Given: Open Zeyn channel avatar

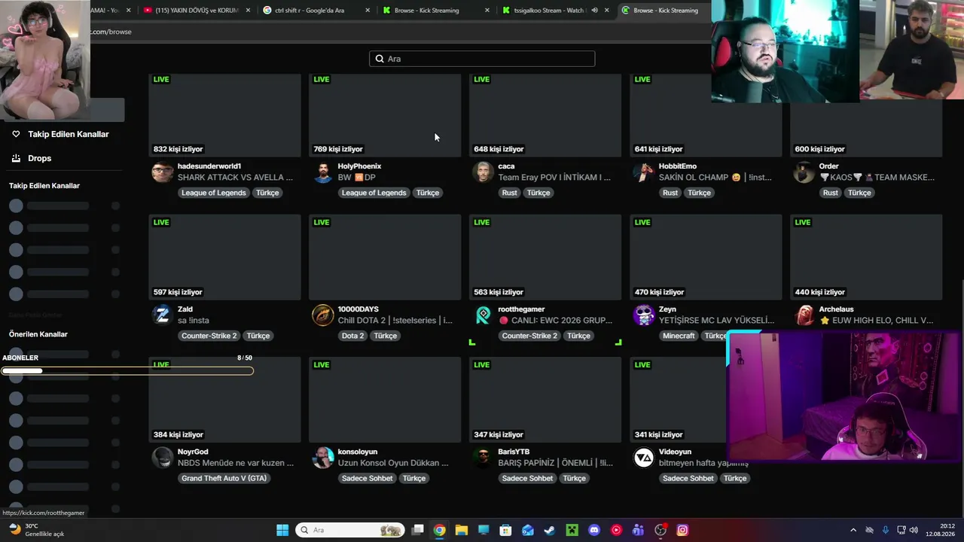Looking at the screenshot, I should (643, 315).
